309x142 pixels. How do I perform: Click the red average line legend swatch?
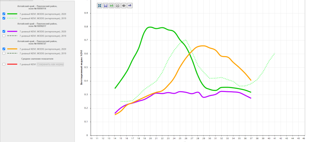pos(12,64)
